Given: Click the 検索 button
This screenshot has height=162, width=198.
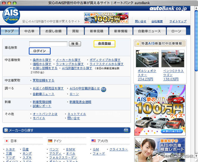Looking at the screenshot, I should tap(75, 44).
